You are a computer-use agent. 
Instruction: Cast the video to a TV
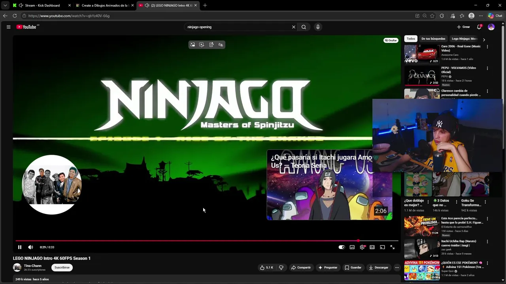(382, 247)
